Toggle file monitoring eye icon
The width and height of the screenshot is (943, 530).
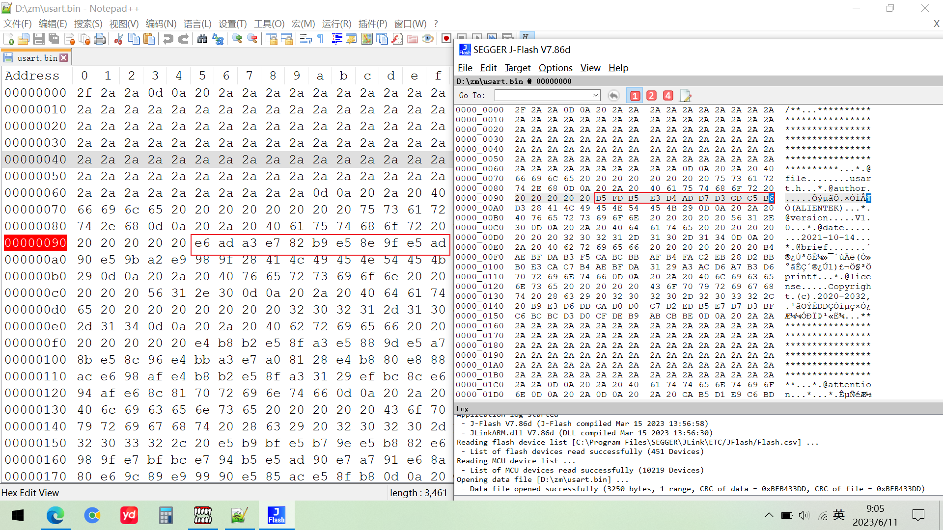[428, 39]
